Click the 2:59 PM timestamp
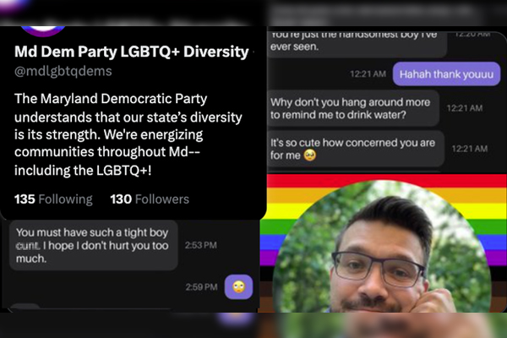The width and height of the screenshot is (507, 338). coord(201,287)
